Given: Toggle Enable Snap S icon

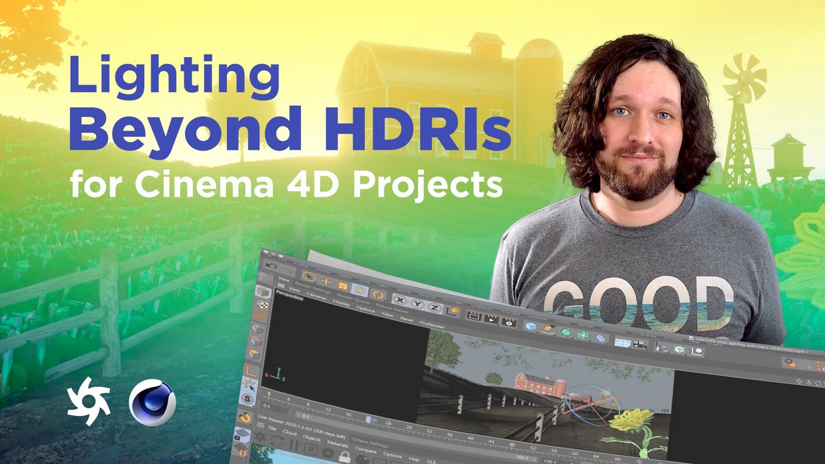Looking at the screenshot, I should [x=247, y=399].
